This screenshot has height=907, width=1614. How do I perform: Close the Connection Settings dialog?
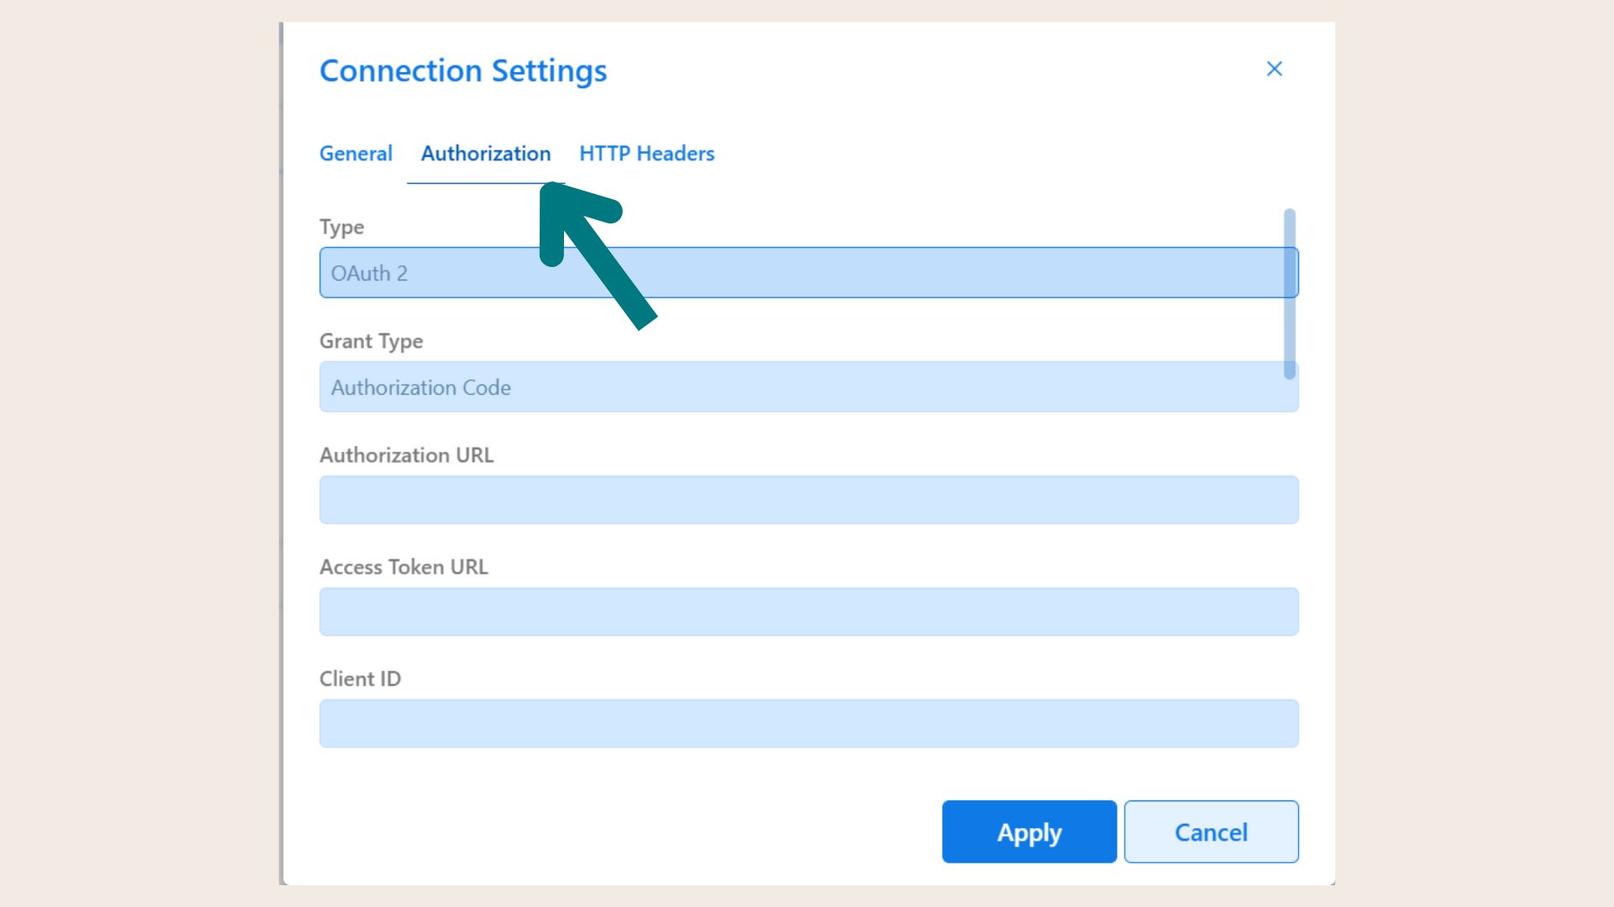(x=1274, y=69)
